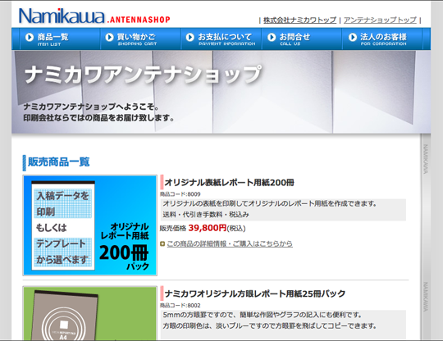Select 商品コード:8009 text
Image resolution: width=443 pixels, height=341 pixels.
(180, 194)
